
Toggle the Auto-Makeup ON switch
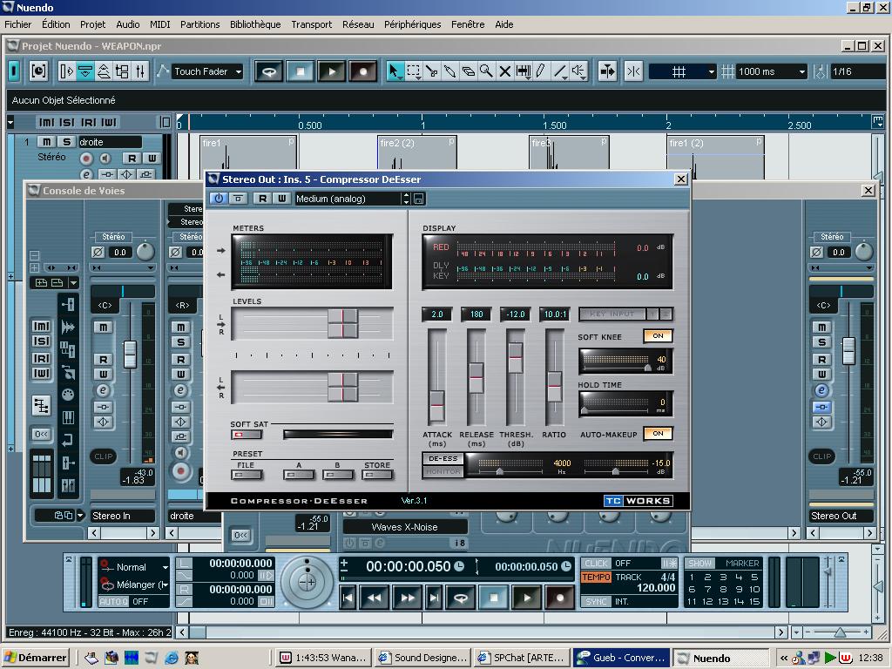[658, 434]
